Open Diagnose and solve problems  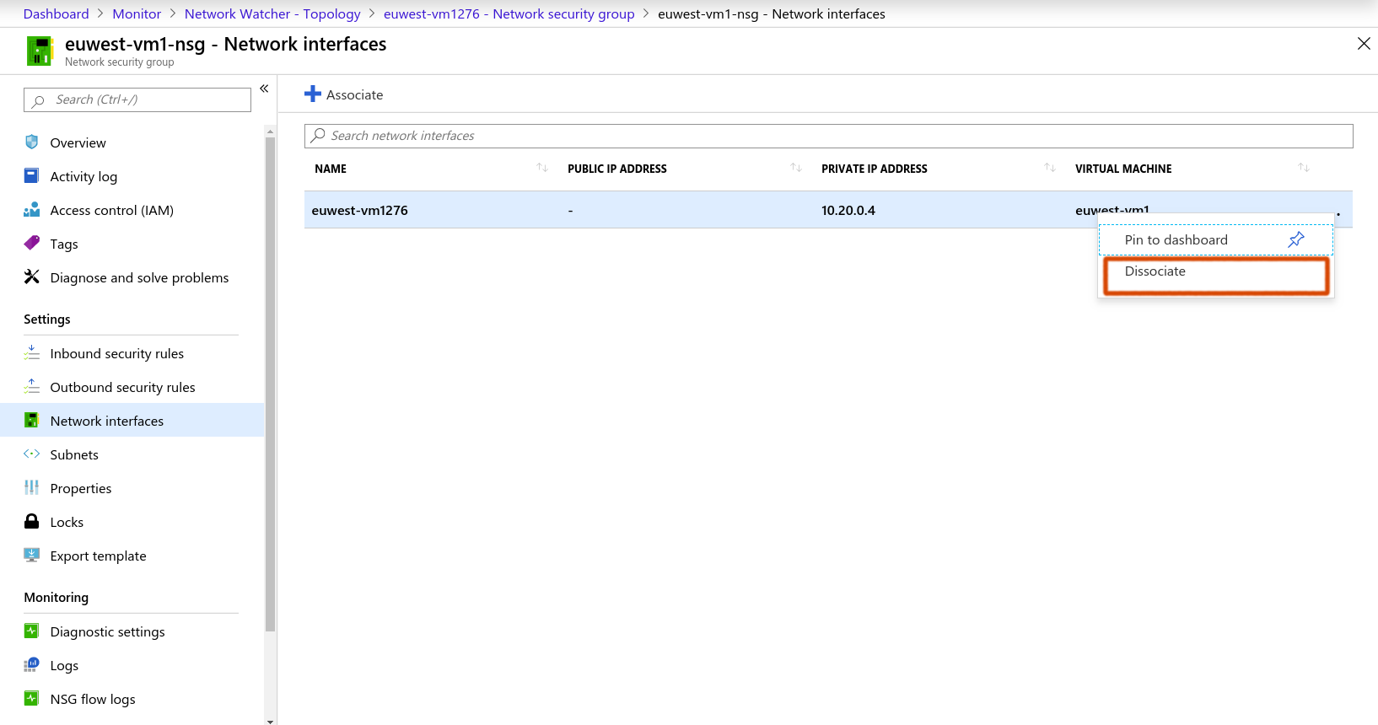click(x=139, y=277)
